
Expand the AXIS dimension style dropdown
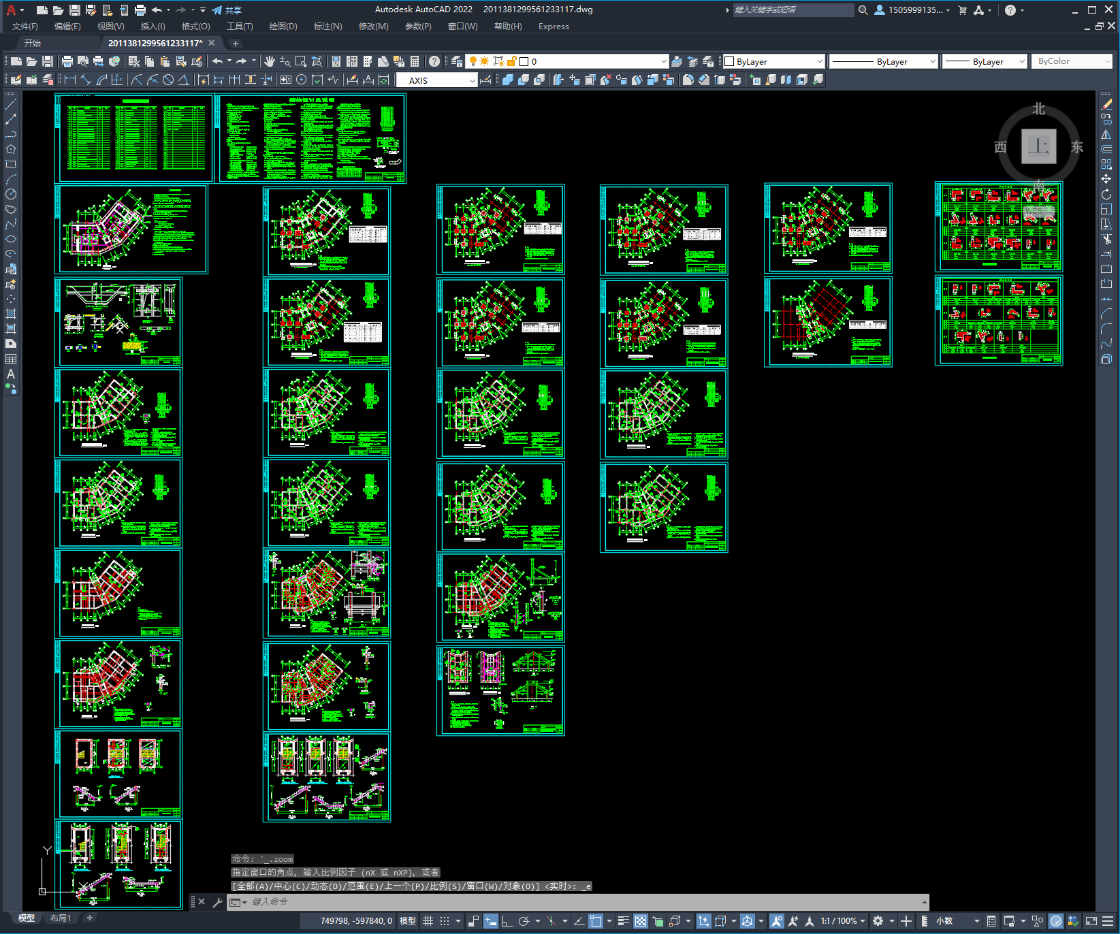(473, 80)
